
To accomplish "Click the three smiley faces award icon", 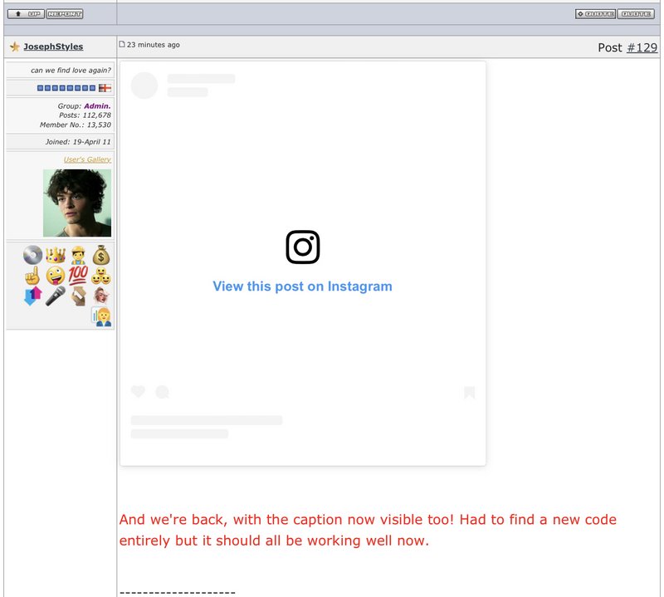I will (101, 276).
